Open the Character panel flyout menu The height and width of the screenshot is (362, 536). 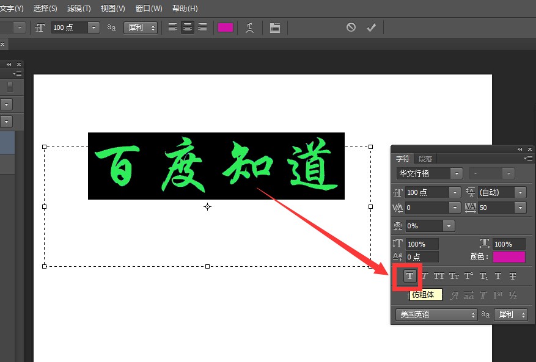pyautogui.click(x=528, y=159)
